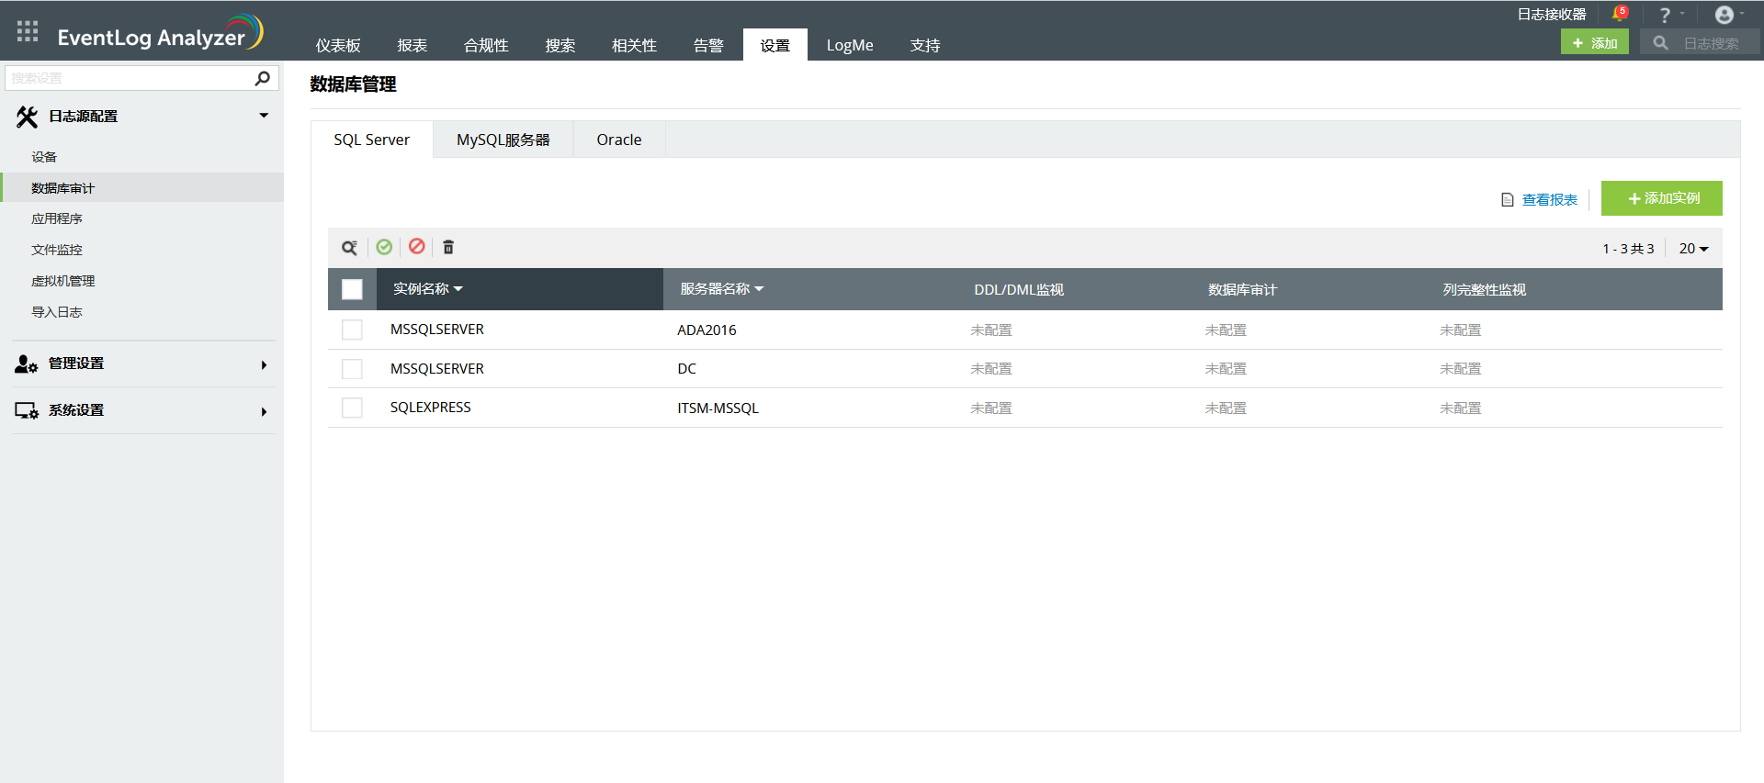Click the red disable instance icon
This screenshot has width=1764, height=783.
pos(417,246)
